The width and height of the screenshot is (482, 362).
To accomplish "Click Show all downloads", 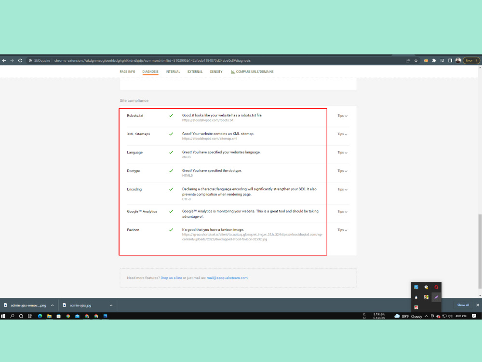I will 463,305.
